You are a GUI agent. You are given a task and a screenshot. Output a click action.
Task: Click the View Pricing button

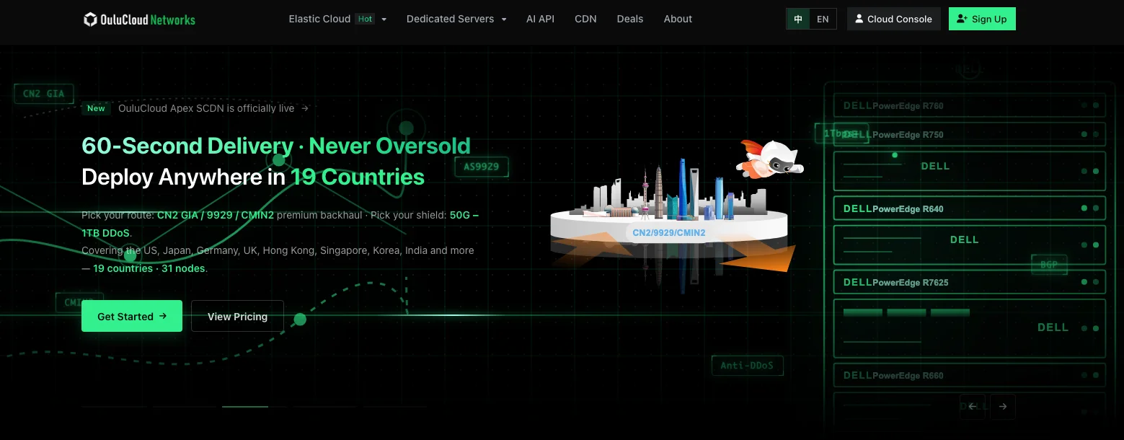click(237, 316)
